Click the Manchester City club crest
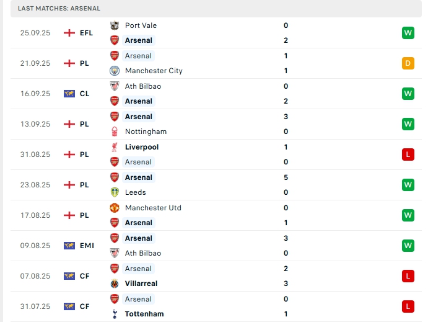Viewport: 428px width, 322px height. click(x=115, y=71)
